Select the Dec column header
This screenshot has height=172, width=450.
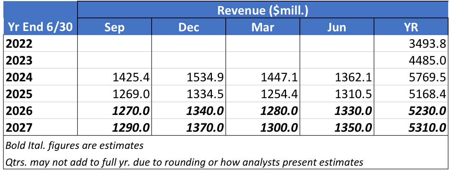189,27
